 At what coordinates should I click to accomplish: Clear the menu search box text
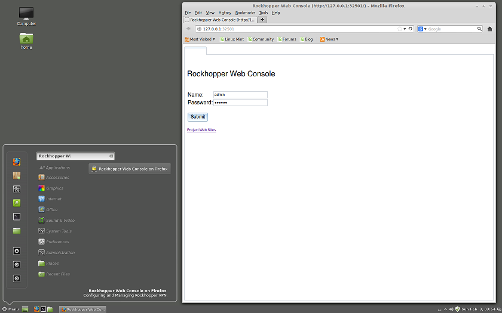[111, 156]
